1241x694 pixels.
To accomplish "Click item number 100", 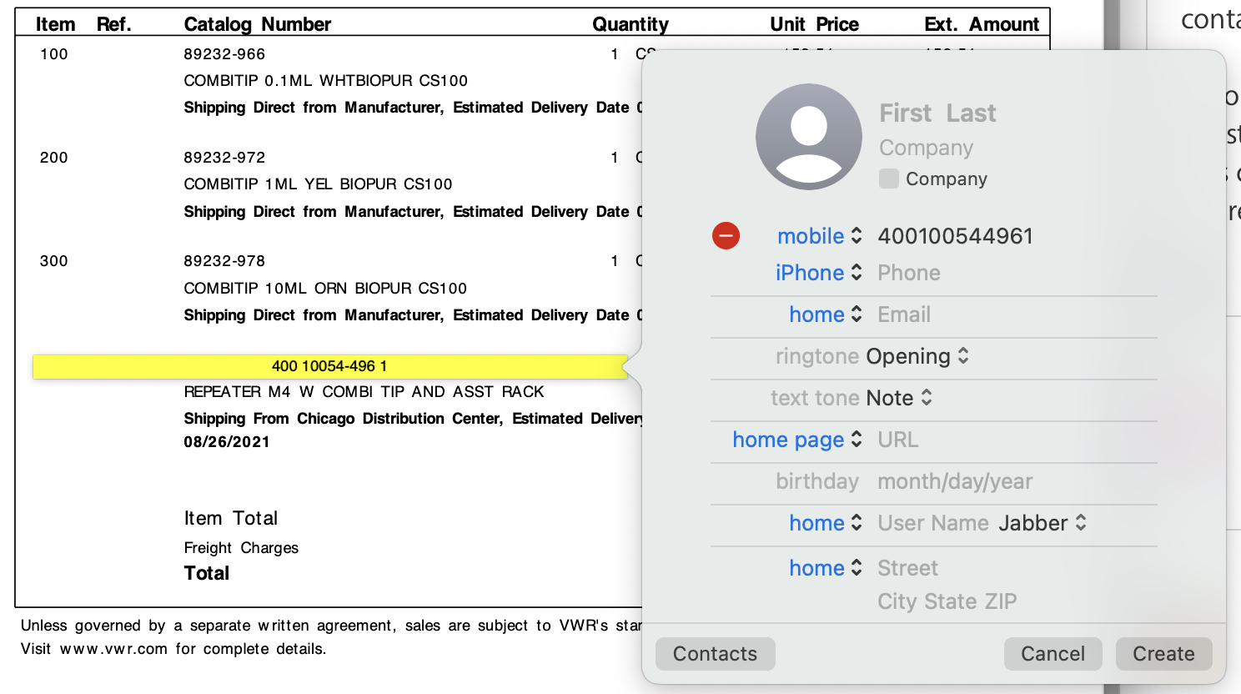I will click(x=54, y=54).
